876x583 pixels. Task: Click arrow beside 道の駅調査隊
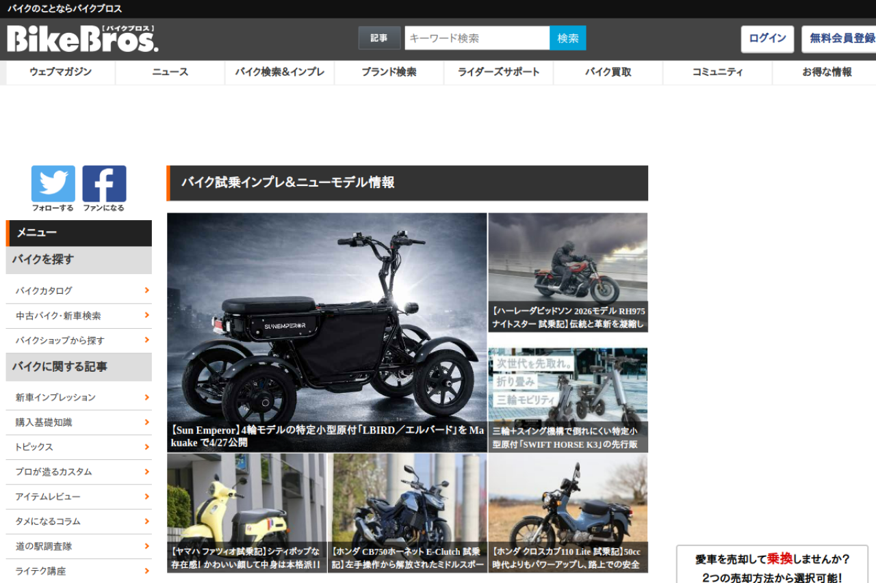tap(146, 546)
